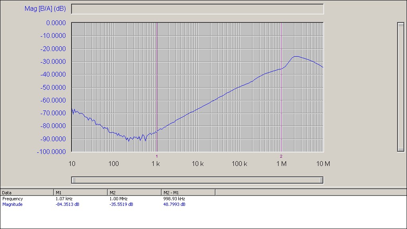Click the horizontal zoom scrollbar under plot
Screen dimensions: 407x229
[x=197, y=180]
